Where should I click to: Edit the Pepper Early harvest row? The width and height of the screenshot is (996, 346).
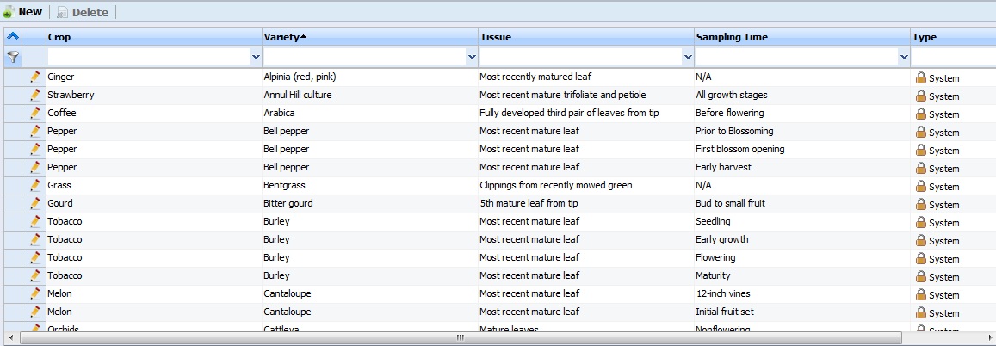click(x=35, y=168)
